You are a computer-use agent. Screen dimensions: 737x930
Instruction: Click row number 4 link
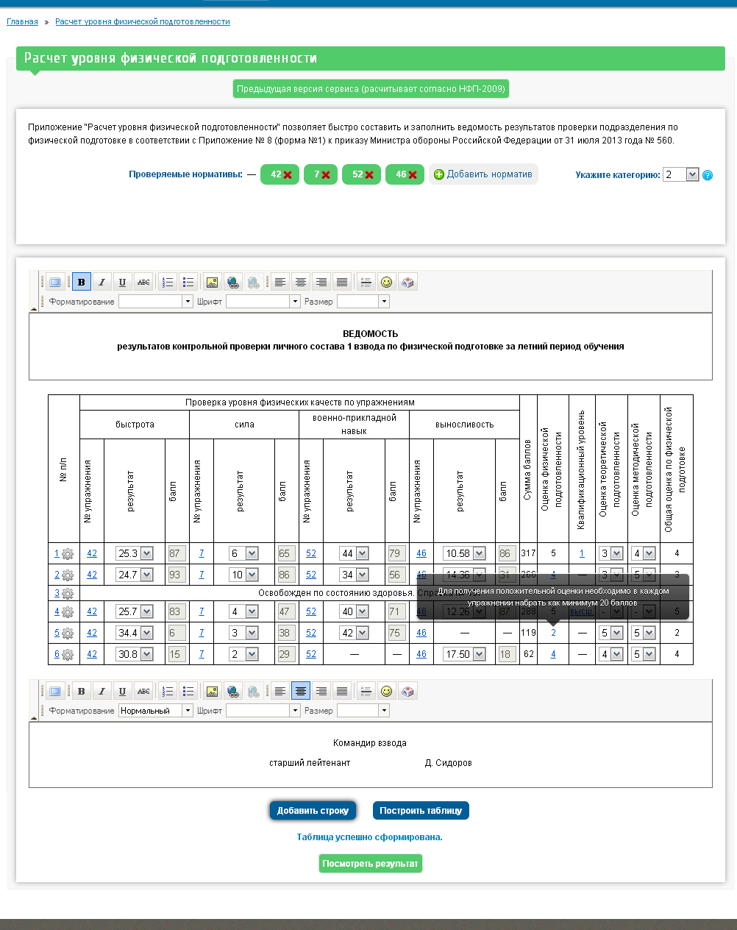[57, 611]
